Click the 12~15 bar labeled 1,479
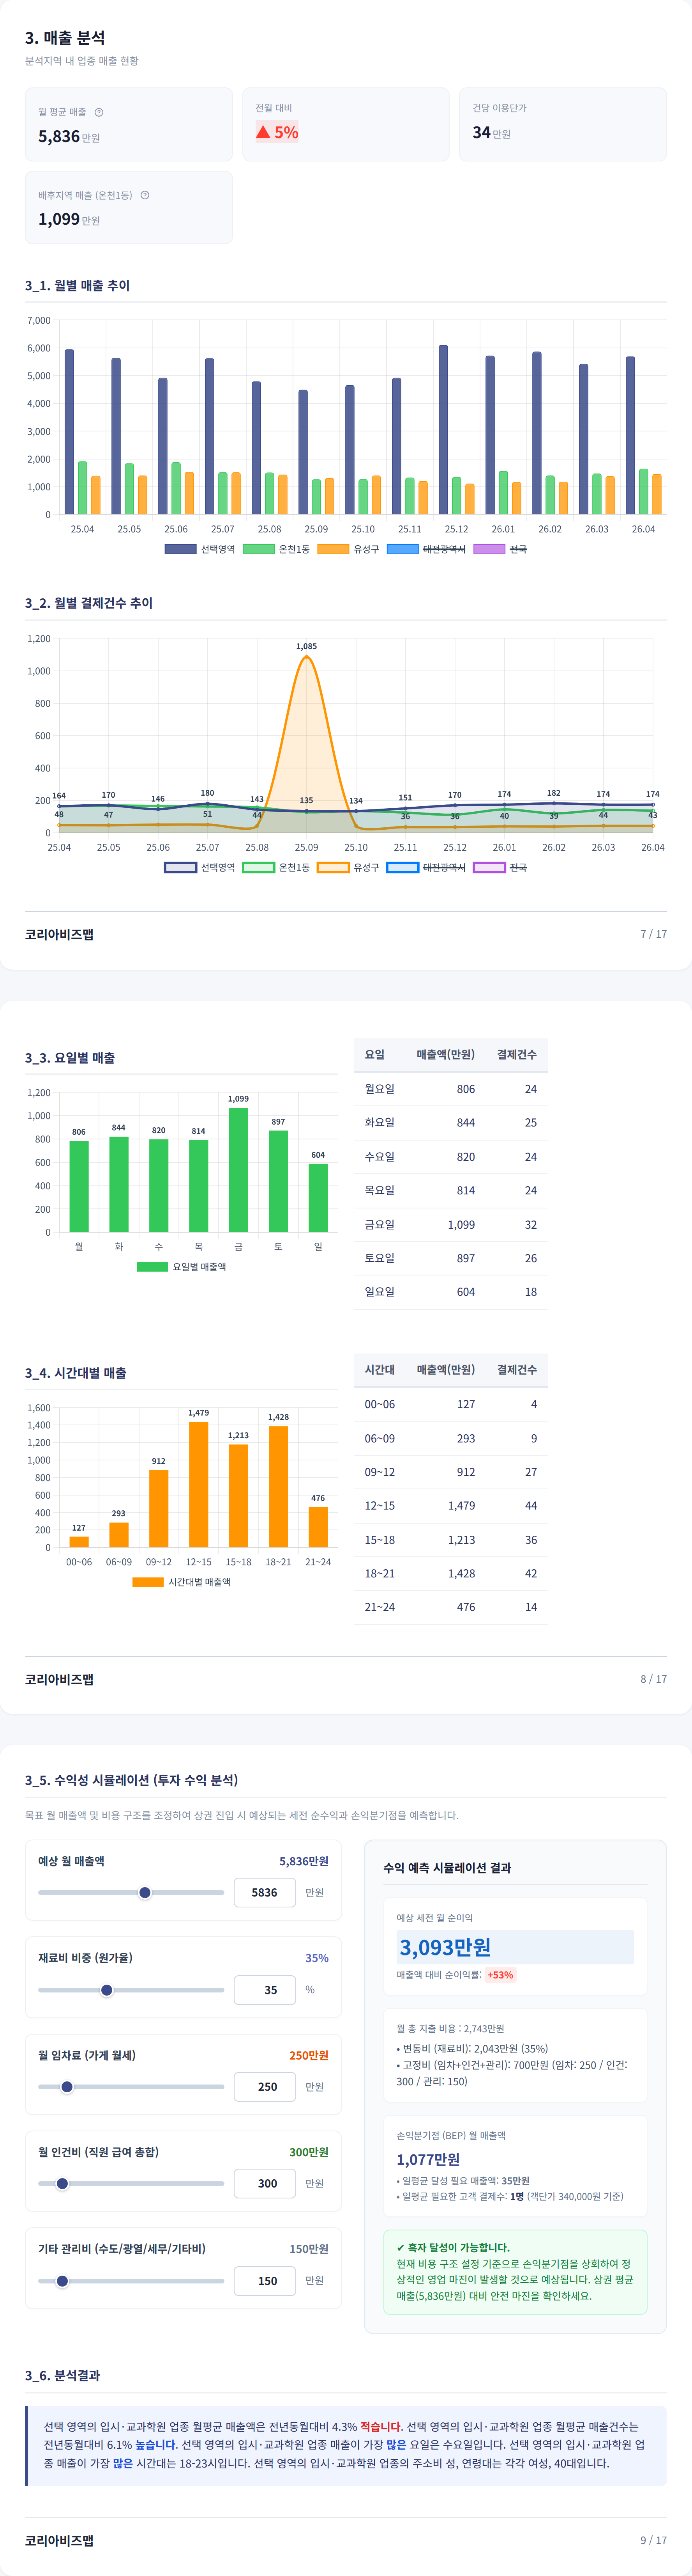 click(199, 1485)
